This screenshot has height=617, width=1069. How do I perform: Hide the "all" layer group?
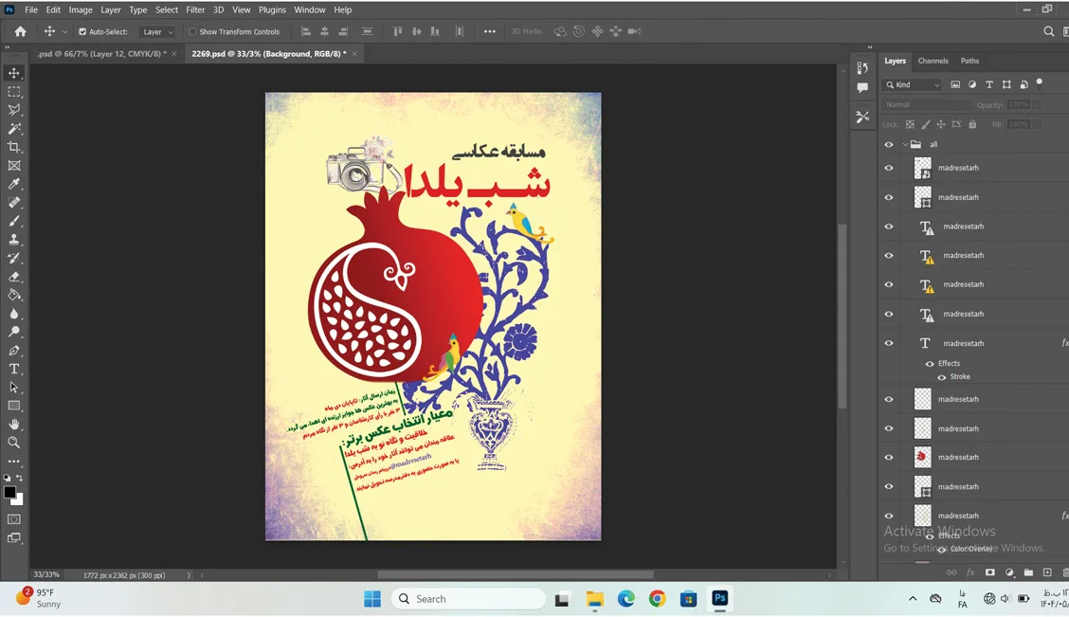point(889,144)
